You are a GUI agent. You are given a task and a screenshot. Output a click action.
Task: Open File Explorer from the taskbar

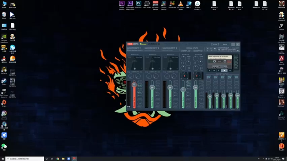pos(63,158)
